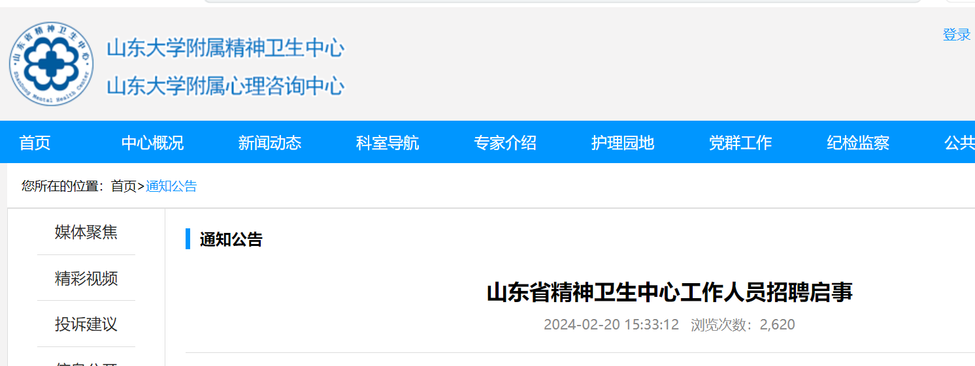Open 科室导航 in the navigation bar
Screen dimensions: 975x366
tap(388, 143)
